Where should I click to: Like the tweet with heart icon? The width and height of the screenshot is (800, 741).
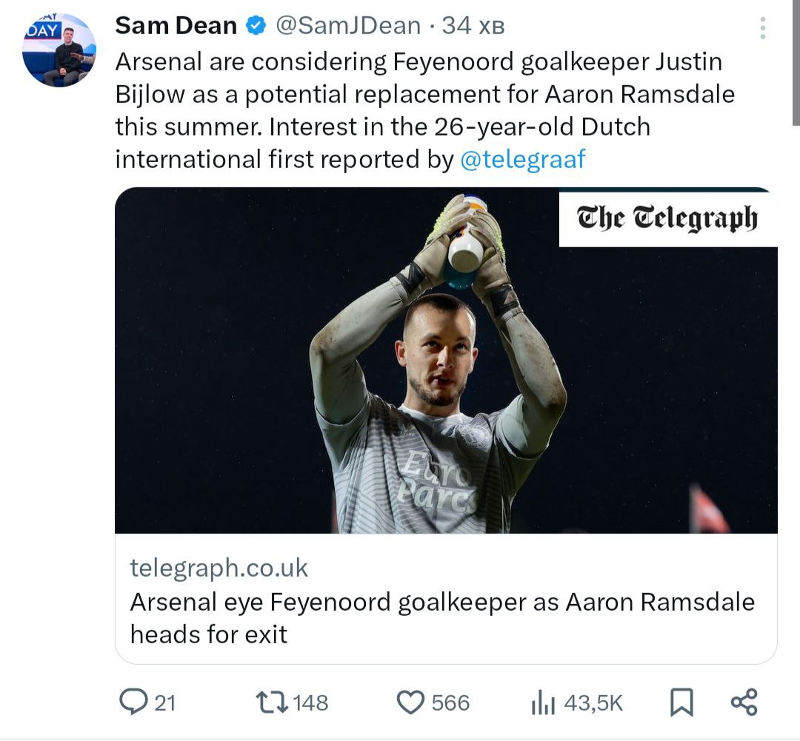click(410, 702)
